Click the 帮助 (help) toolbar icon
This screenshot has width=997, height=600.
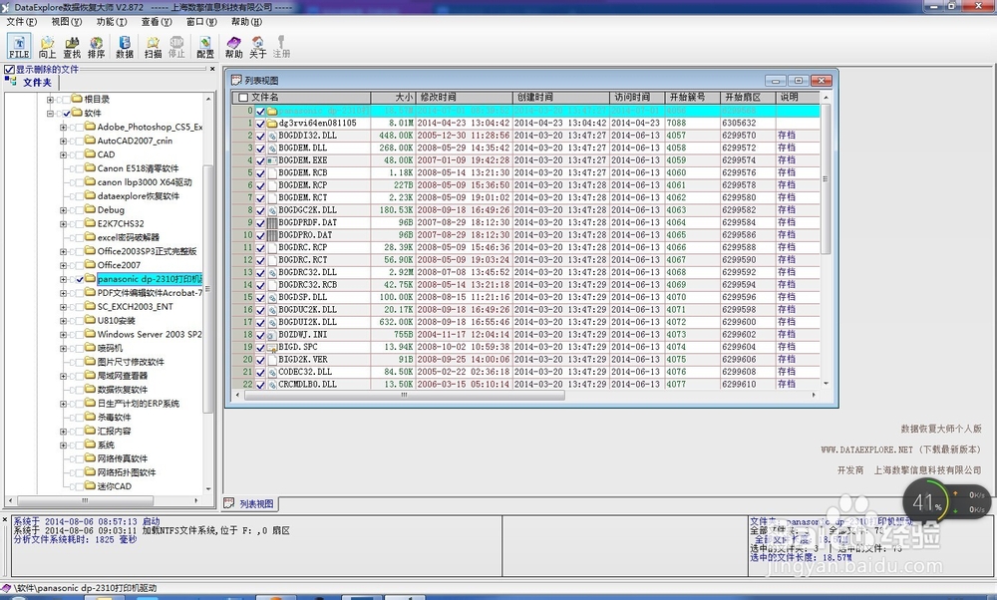point(234,47)
